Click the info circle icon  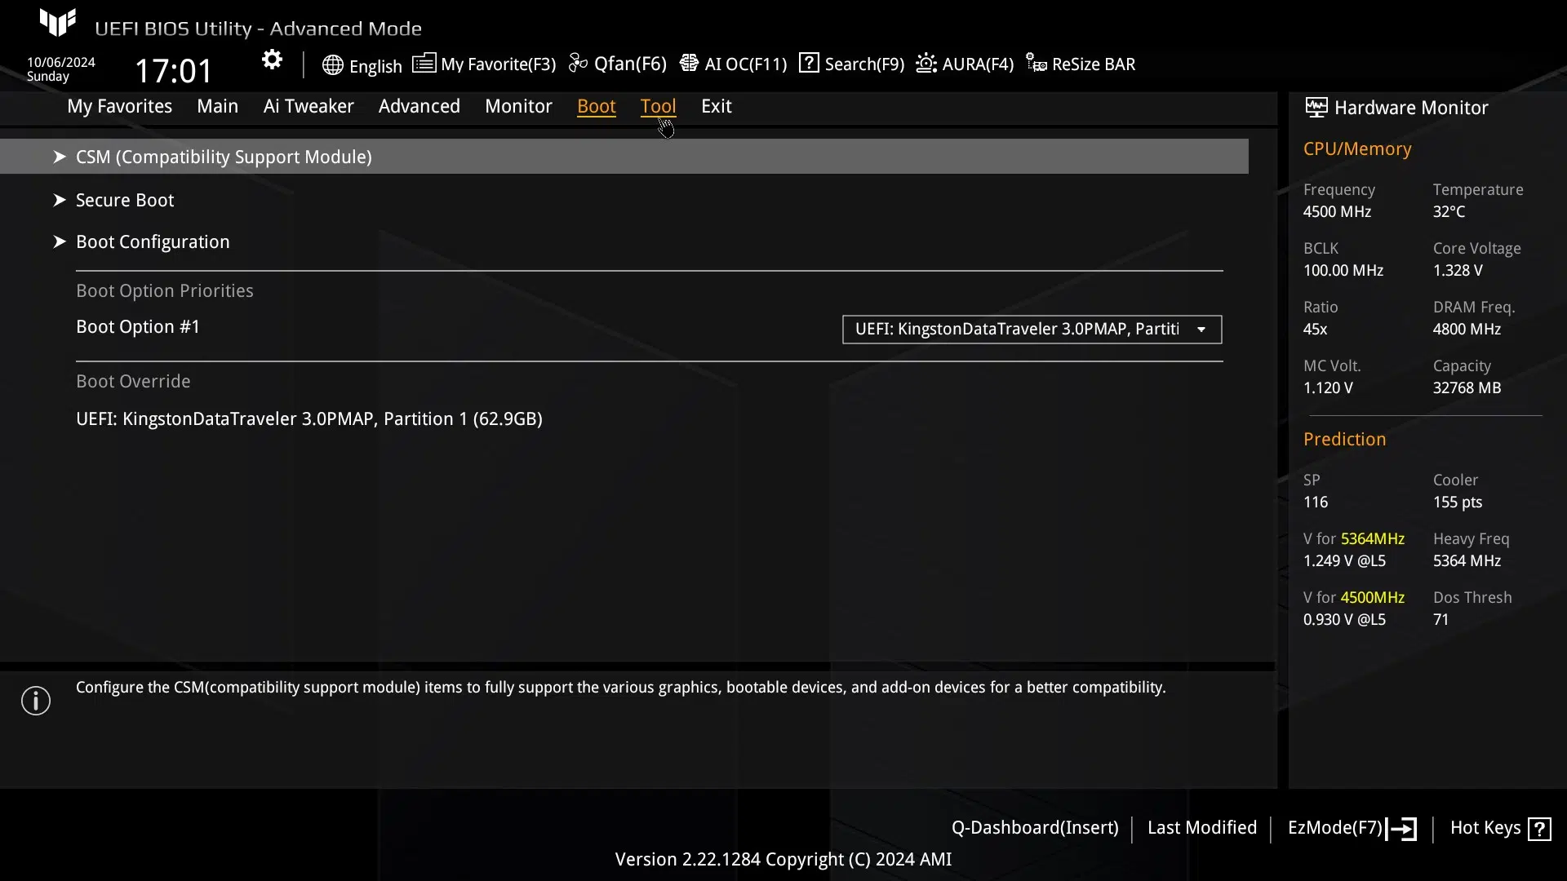pos(36,701)
